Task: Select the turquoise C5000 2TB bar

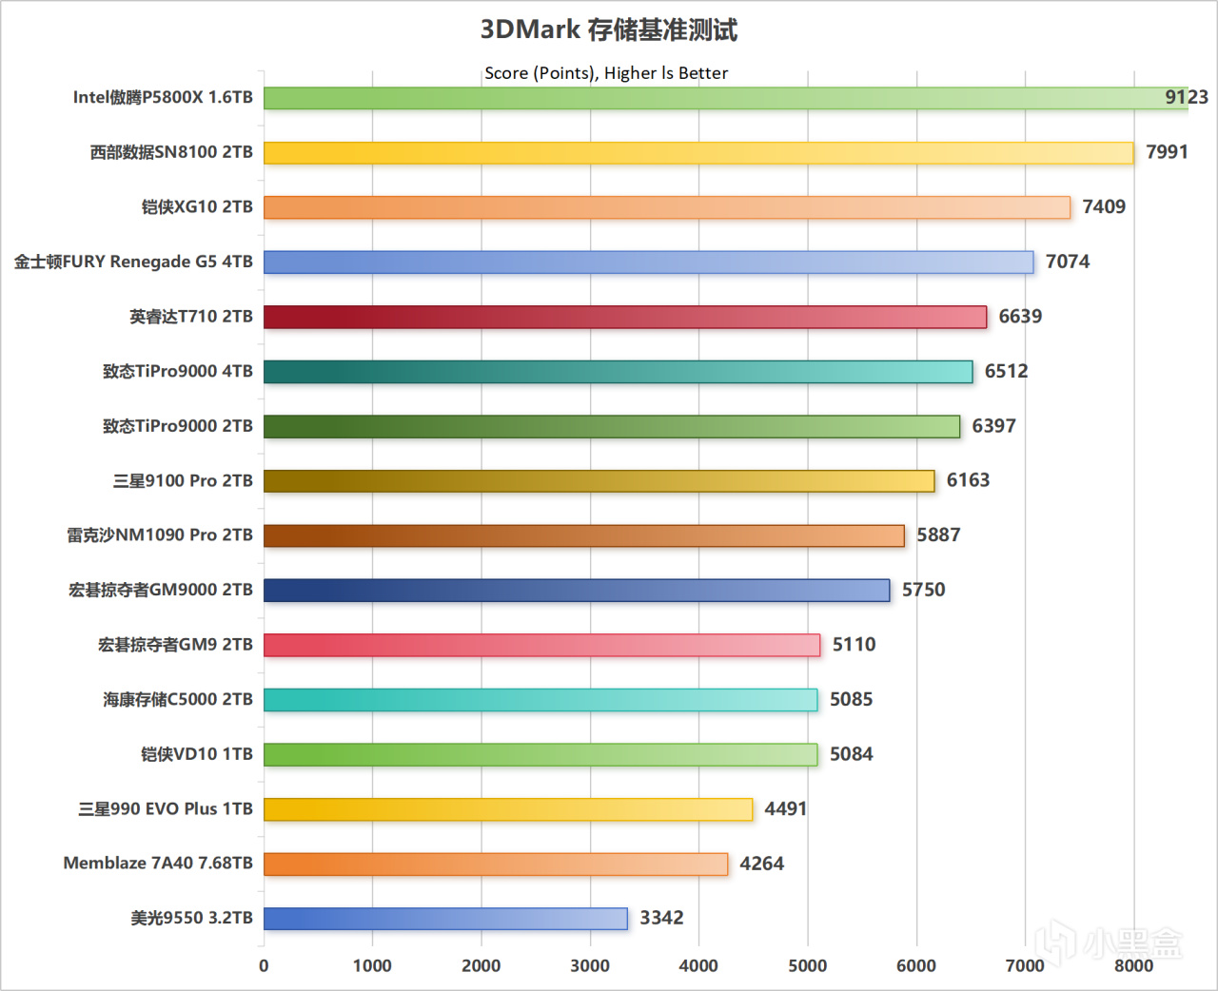Action: (x=540, y=700)
